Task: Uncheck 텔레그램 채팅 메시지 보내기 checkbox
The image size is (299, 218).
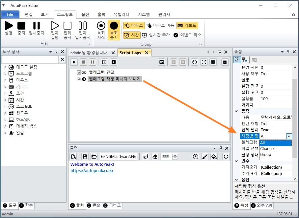Action: [79, 79]
